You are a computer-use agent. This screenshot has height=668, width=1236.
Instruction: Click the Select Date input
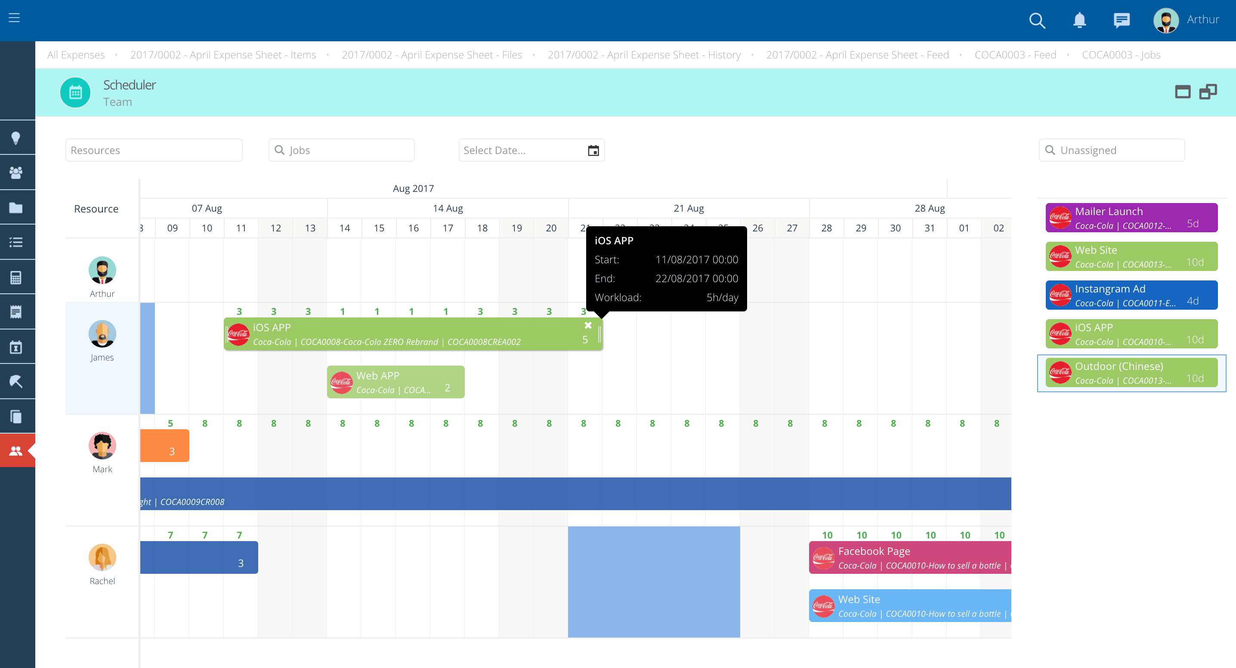[531, 150]
